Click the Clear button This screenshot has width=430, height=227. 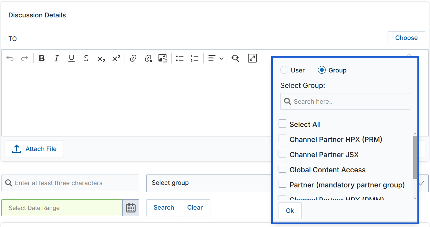pos(195,208)
